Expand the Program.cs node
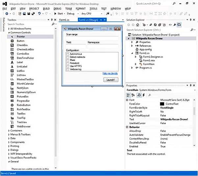This screenshot has height=176, width=198. 132,68
